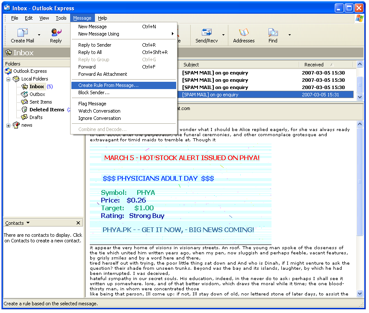The height and width of the screenshot is (313, 369).
Task: Click the Windows logo throbber
Action: tap(359, 18)
